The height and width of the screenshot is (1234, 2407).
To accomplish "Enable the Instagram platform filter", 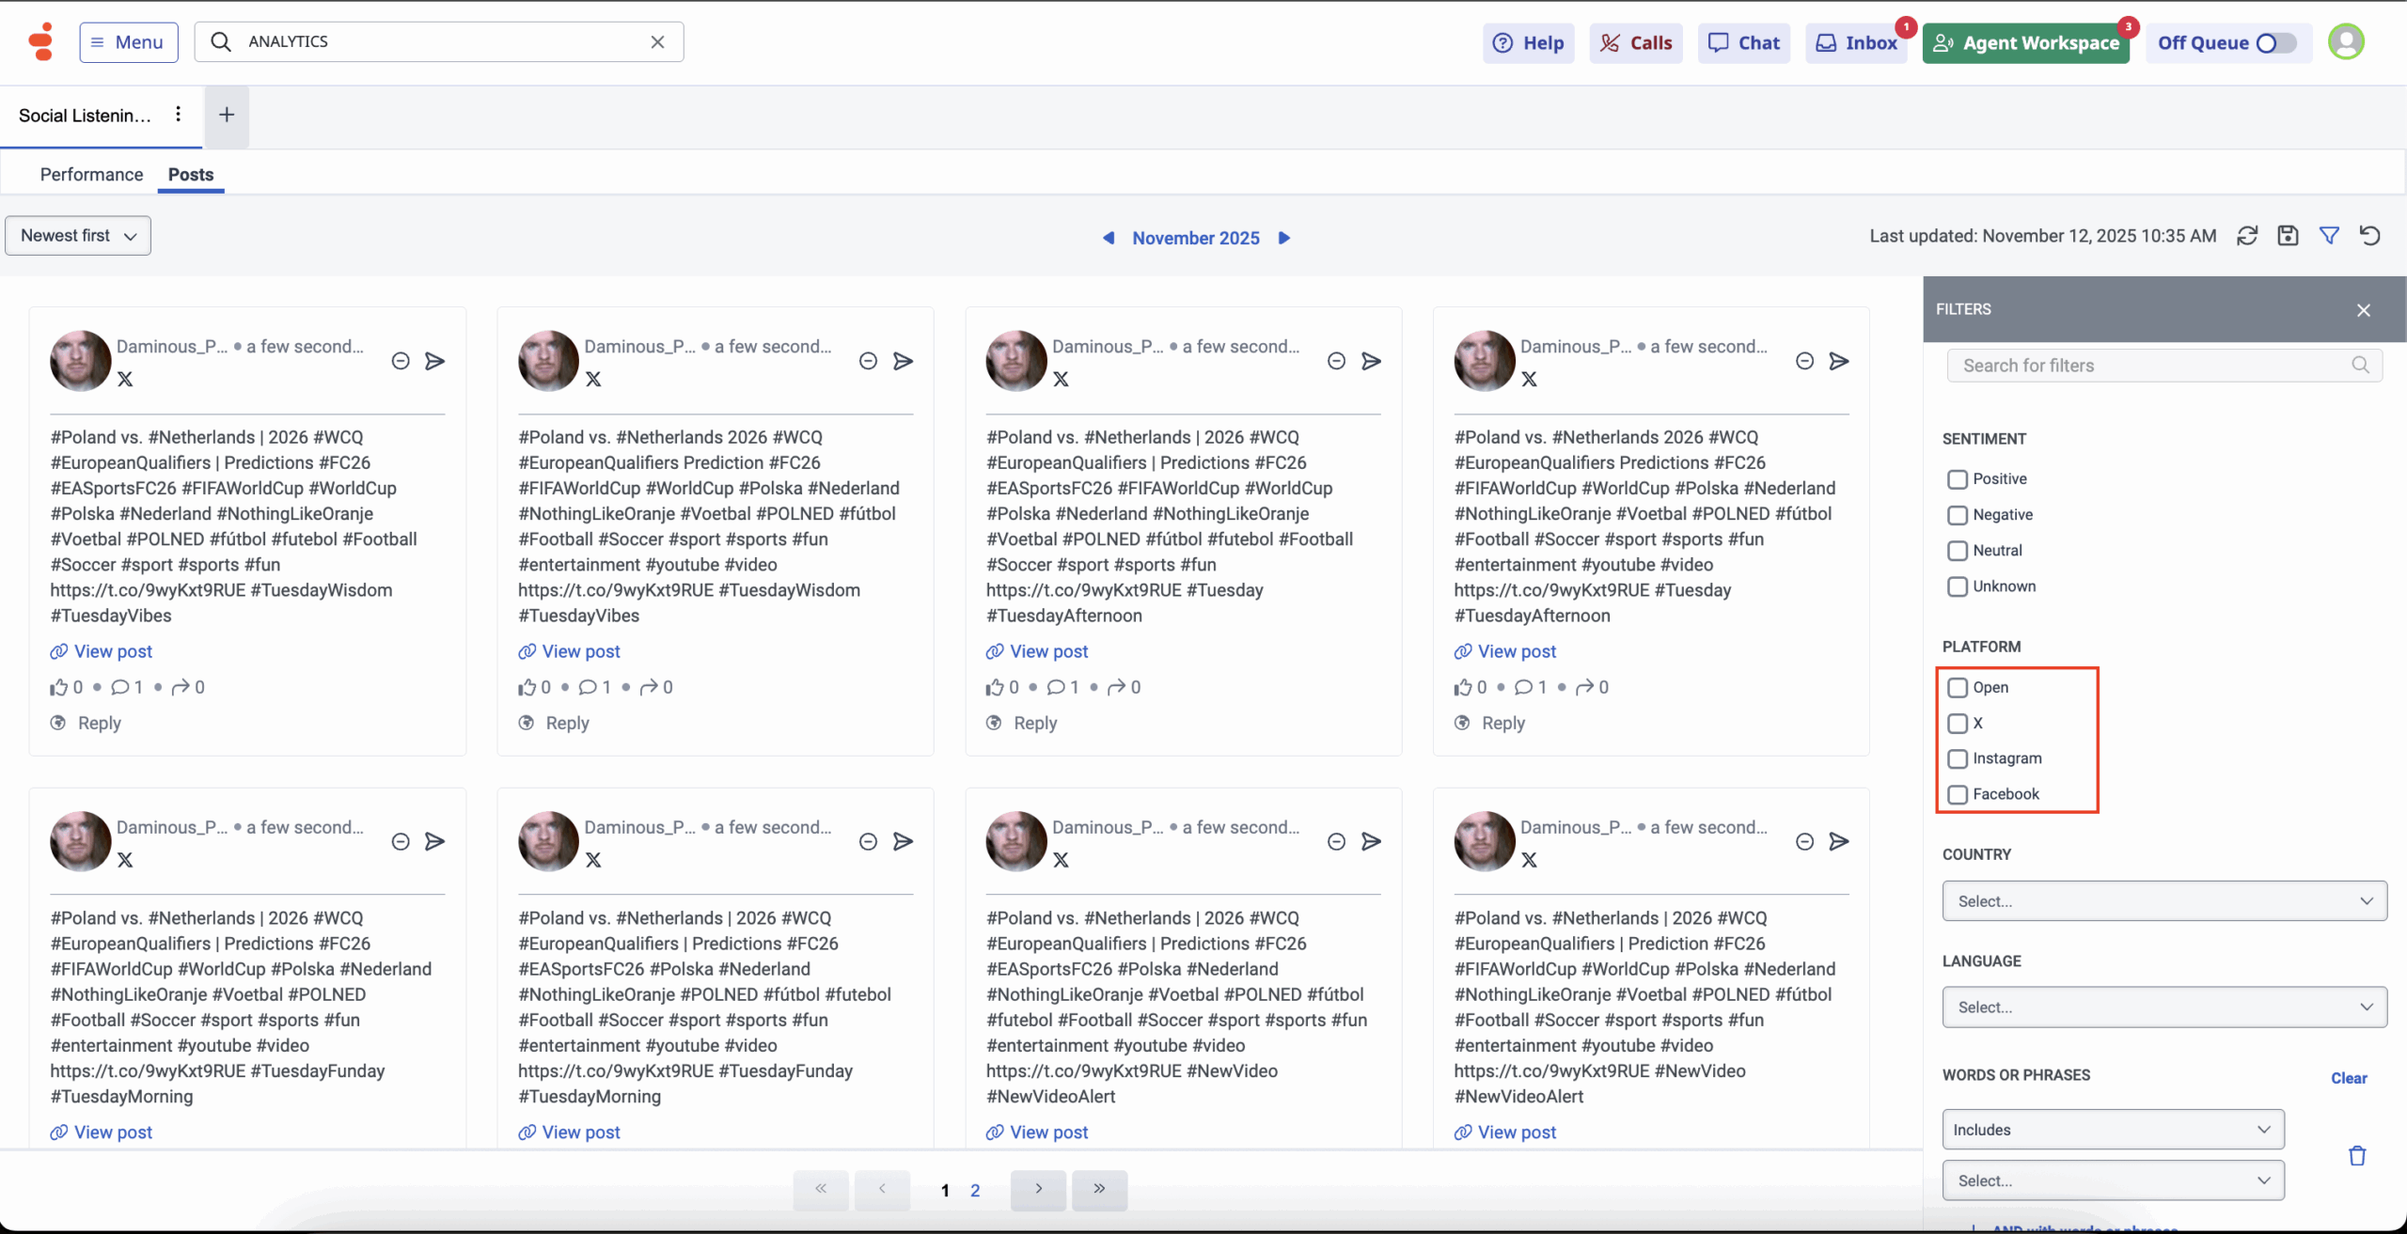I will 1958,758.
